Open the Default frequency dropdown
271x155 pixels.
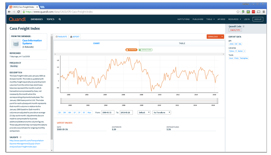tap(144, 112)
